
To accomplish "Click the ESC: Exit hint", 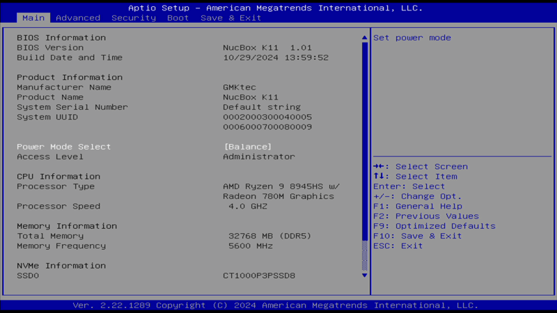I will (x=398, y=246).
